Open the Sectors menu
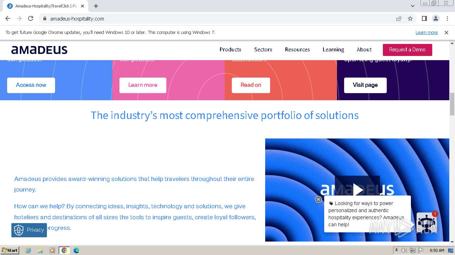The height and width of the screenshot is (255, 455). point(263,50)
